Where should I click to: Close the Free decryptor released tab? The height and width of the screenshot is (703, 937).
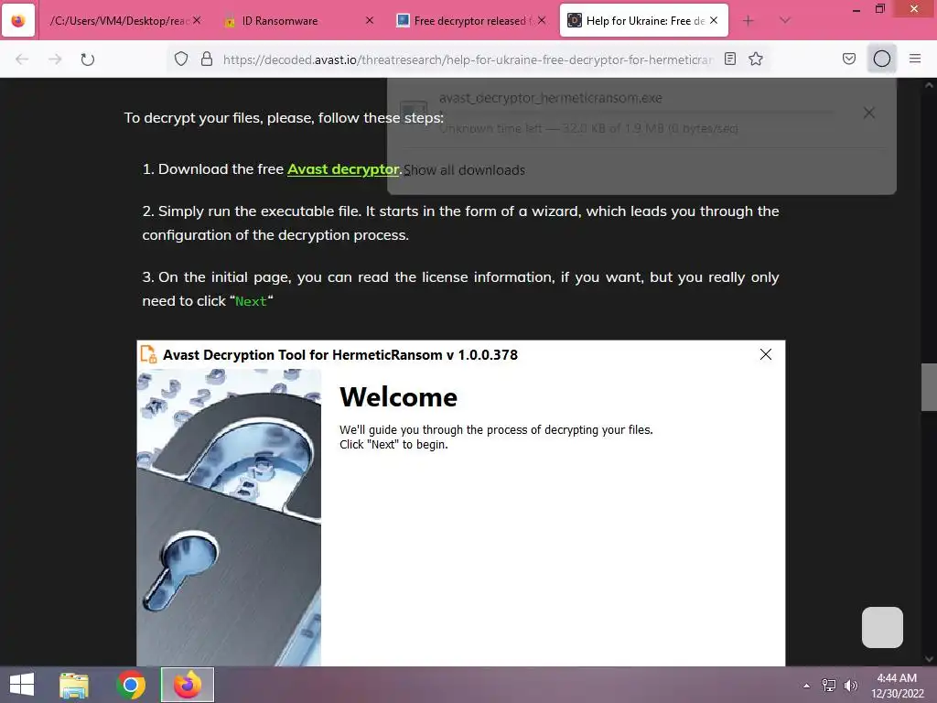point(542,21)
